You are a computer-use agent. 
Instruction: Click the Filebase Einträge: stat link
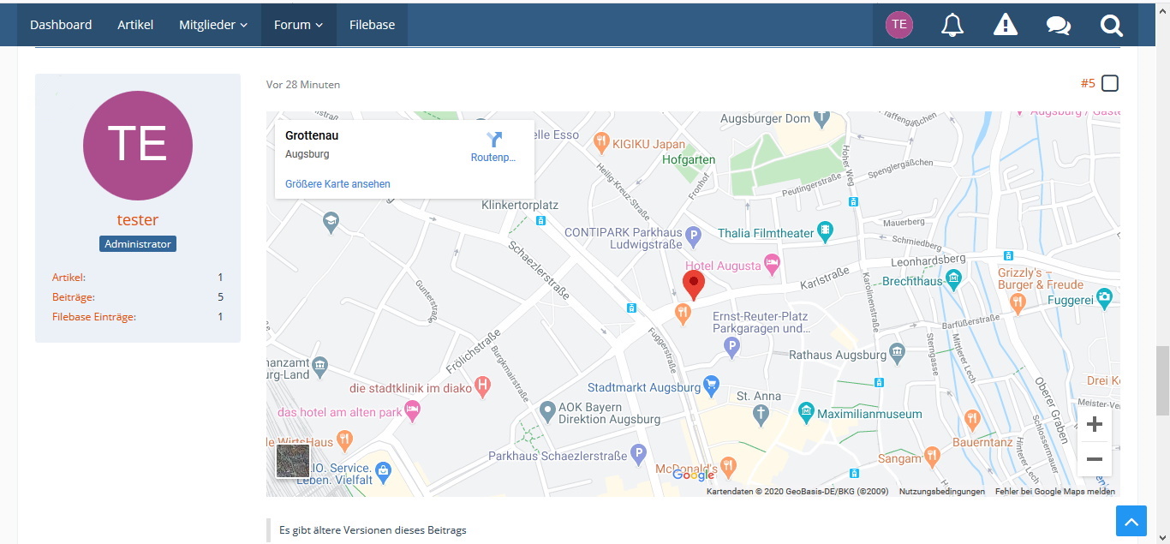click(94, 317)
